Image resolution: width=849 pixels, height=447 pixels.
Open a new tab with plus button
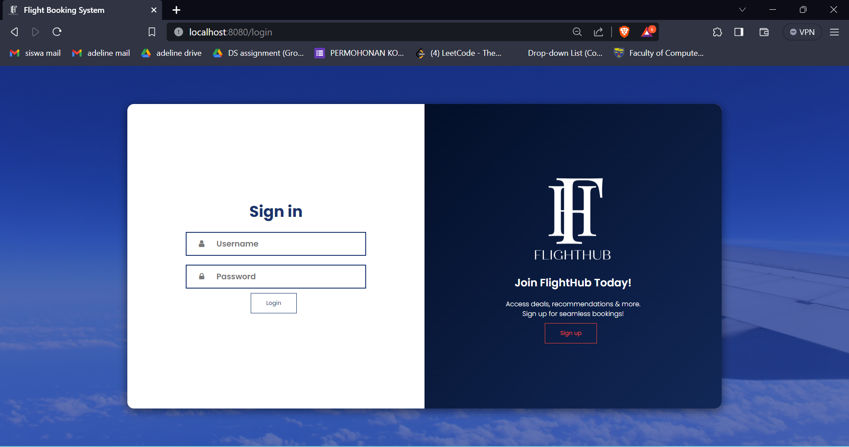[176, 10]
